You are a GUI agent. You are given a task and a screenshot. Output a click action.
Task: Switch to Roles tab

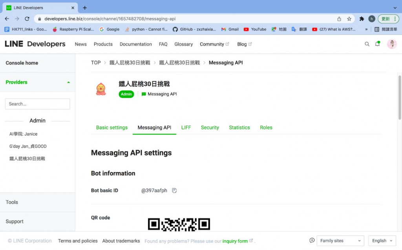pyautogui.click(x=266, y=128)
